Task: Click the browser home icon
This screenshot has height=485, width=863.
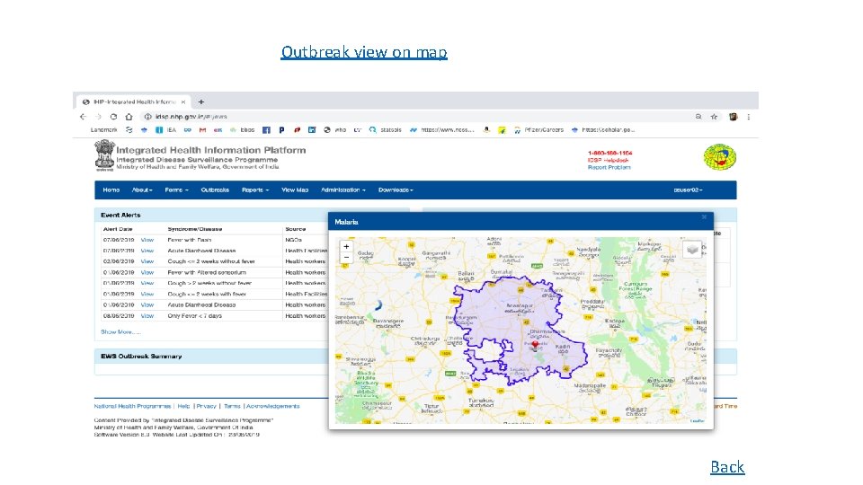Action: click(129, 117)
